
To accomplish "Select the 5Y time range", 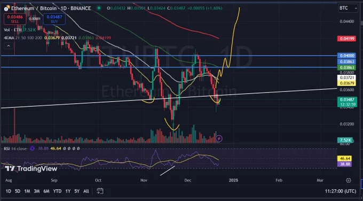I will [x=77, y=191].
